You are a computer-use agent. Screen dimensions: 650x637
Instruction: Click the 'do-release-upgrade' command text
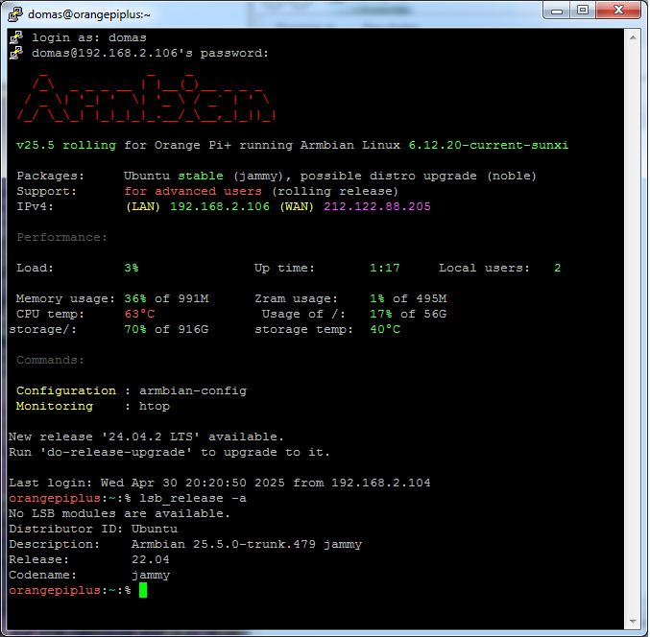[115, 452]
